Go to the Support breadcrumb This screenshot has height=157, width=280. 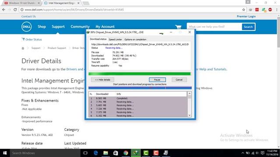(x=36, y=48)
